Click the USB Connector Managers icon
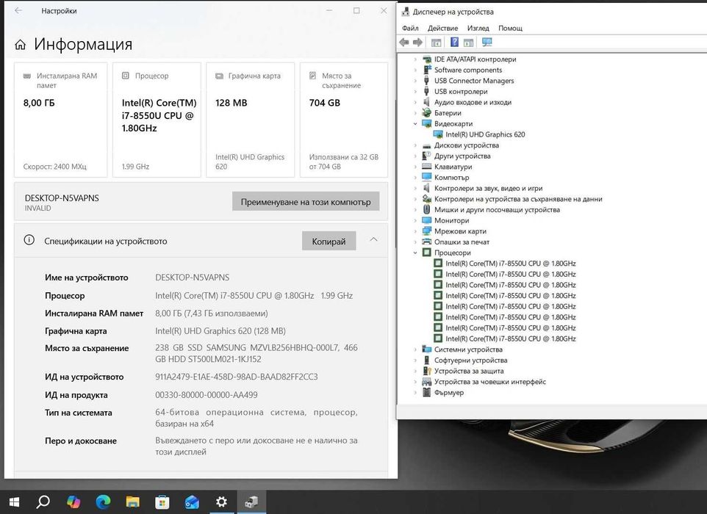 [x=426, y=81]
